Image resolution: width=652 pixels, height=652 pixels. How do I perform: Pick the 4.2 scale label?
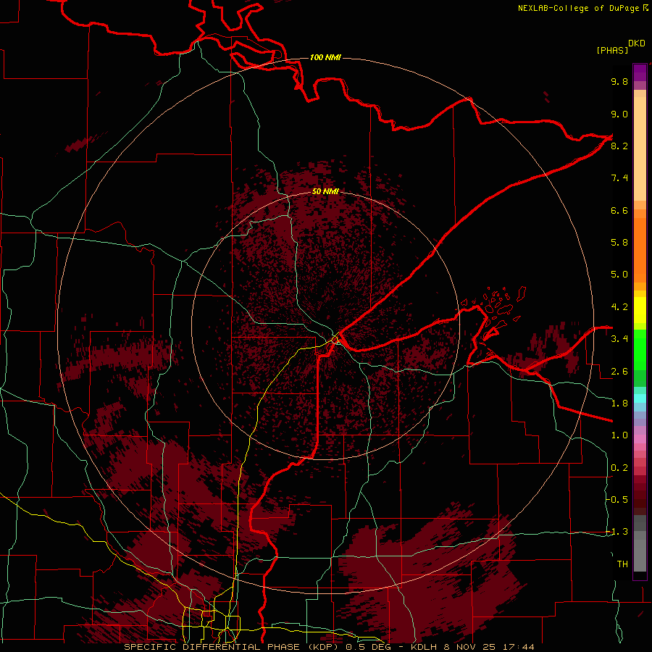coord(619,307)
